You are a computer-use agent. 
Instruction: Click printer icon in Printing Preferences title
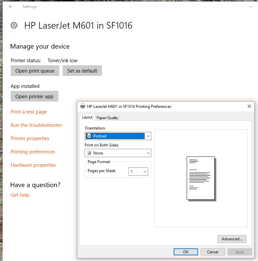[x=83, y=106]
